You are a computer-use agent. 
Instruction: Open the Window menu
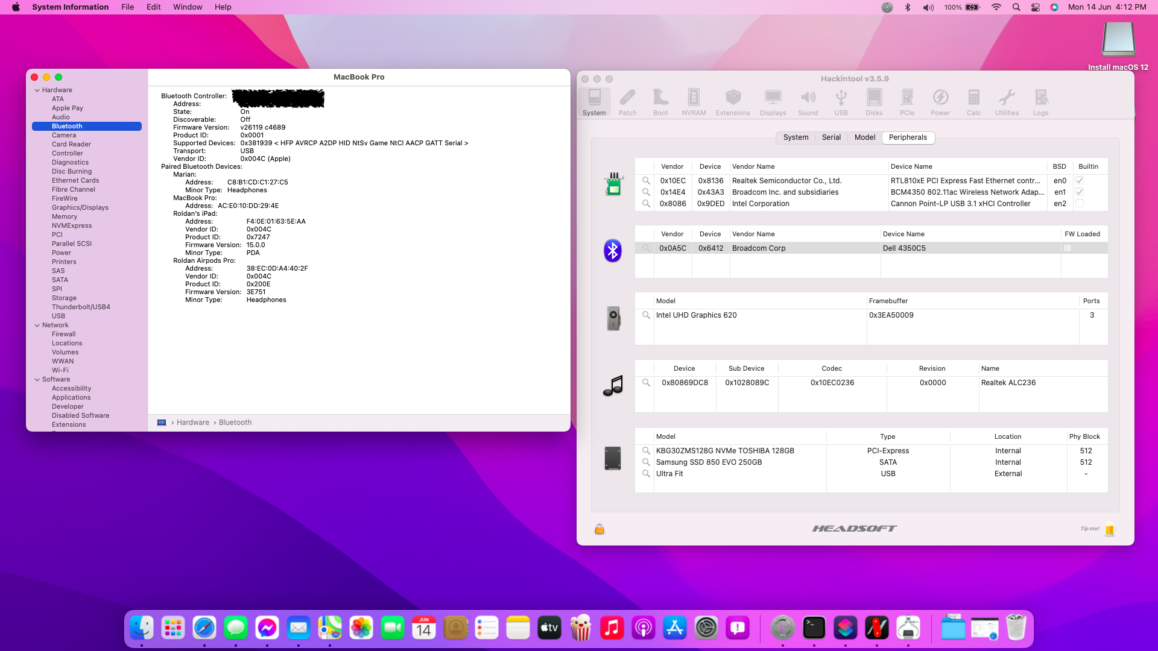188,7
